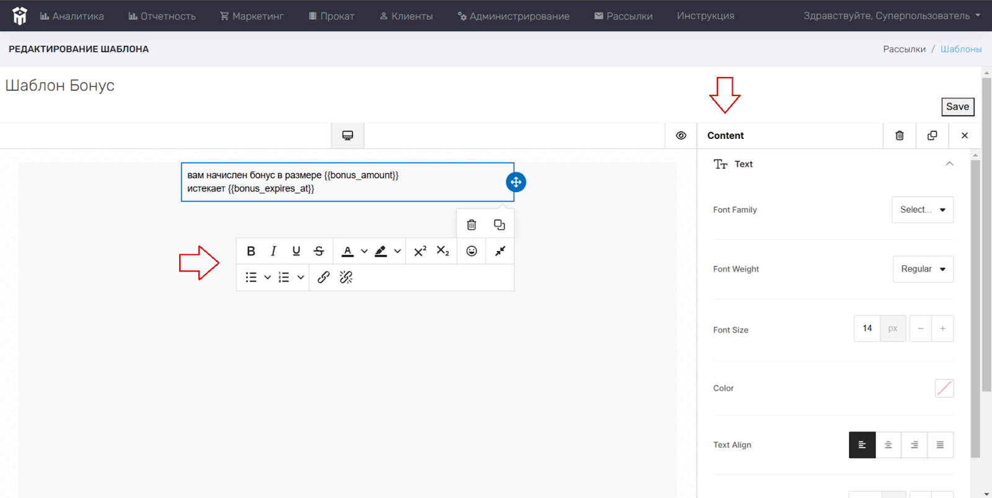992x498 pixels.
Task: Go to Шаблоны breadcrumb link
Action: coord(961,49)
